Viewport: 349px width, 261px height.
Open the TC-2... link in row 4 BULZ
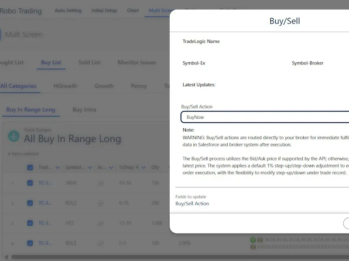coord(45,243)
